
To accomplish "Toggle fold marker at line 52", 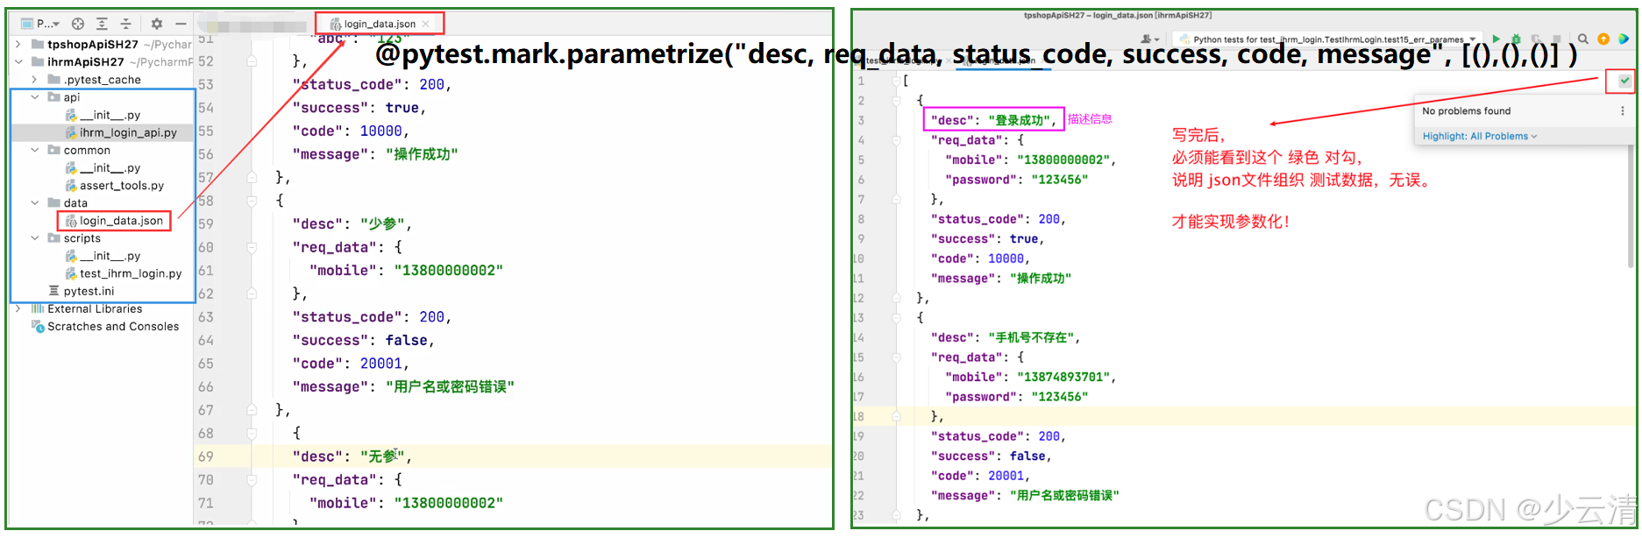I will coord(252,61).
